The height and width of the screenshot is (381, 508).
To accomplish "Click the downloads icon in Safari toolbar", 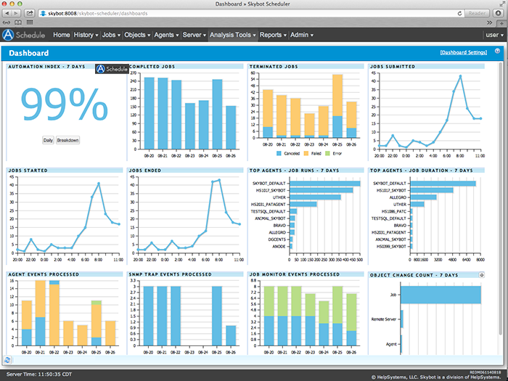I will click(499, 13).
